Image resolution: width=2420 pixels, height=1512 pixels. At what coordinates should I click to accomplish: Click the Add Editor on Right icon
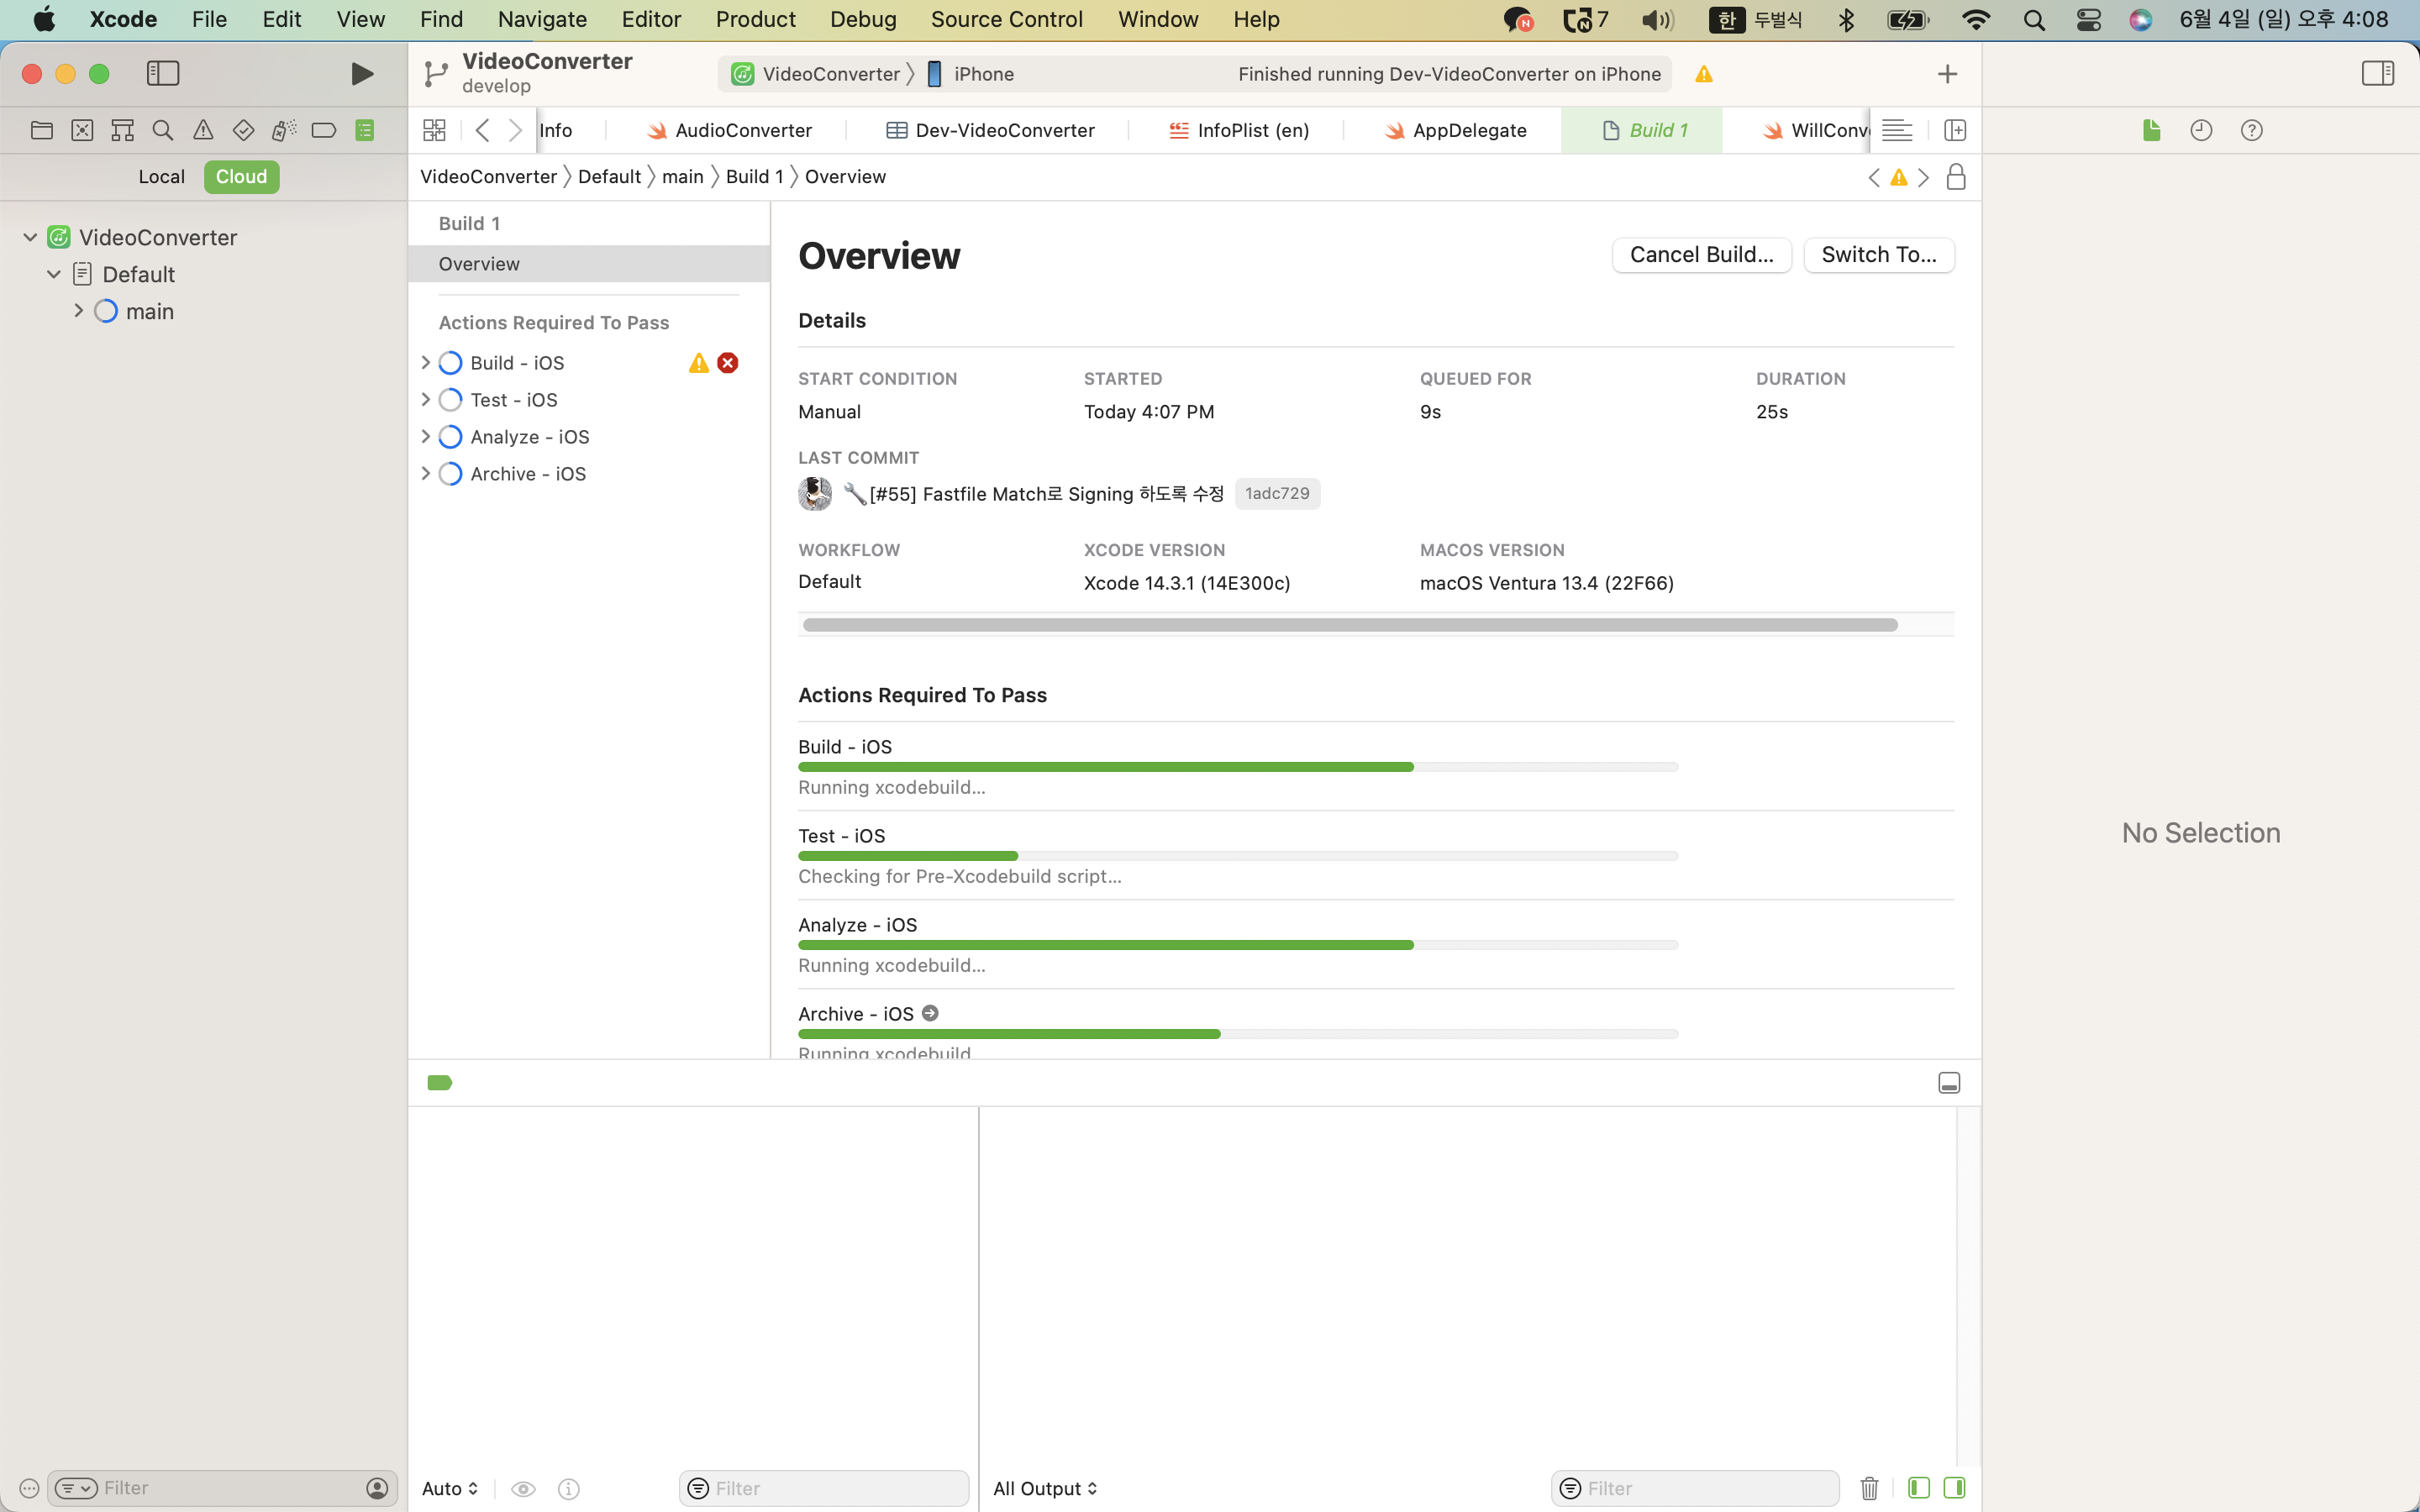coord(1955,130)
